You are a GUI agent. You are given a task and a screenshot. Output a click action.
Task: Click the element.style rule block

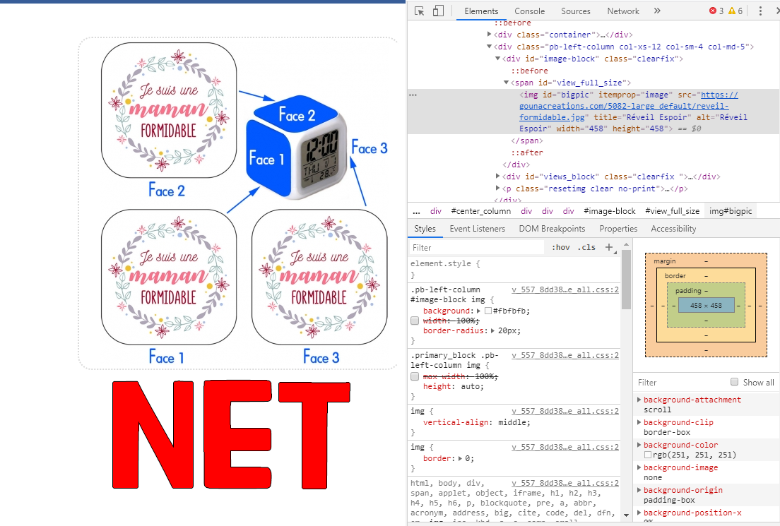point(514,269)
